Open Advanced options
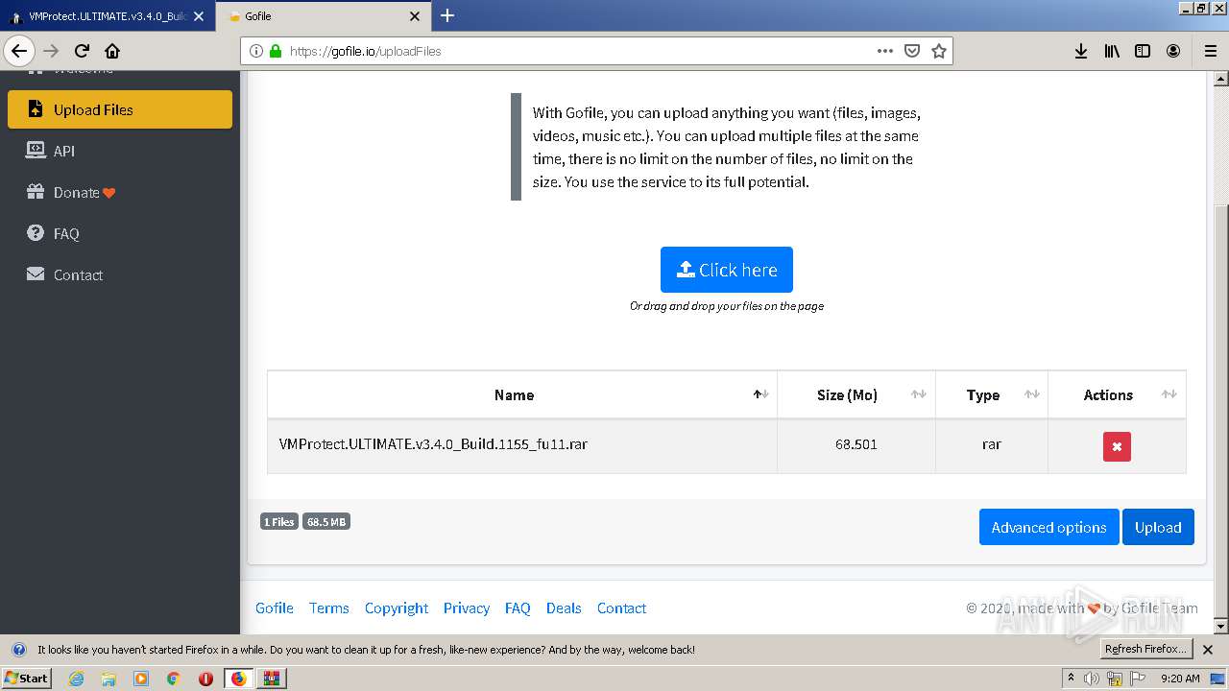Screen dimensions: 1229x691 click(x=1048, y=527)
